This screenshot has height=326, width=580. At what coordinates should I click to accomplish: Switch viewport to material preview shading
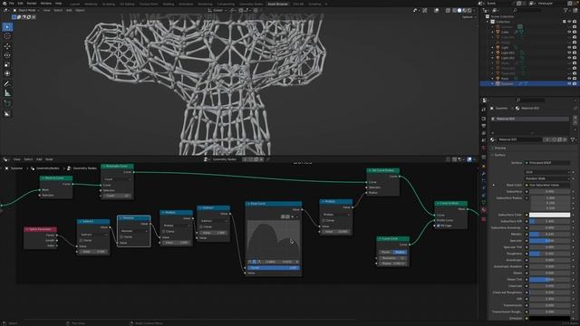(464, 10)
